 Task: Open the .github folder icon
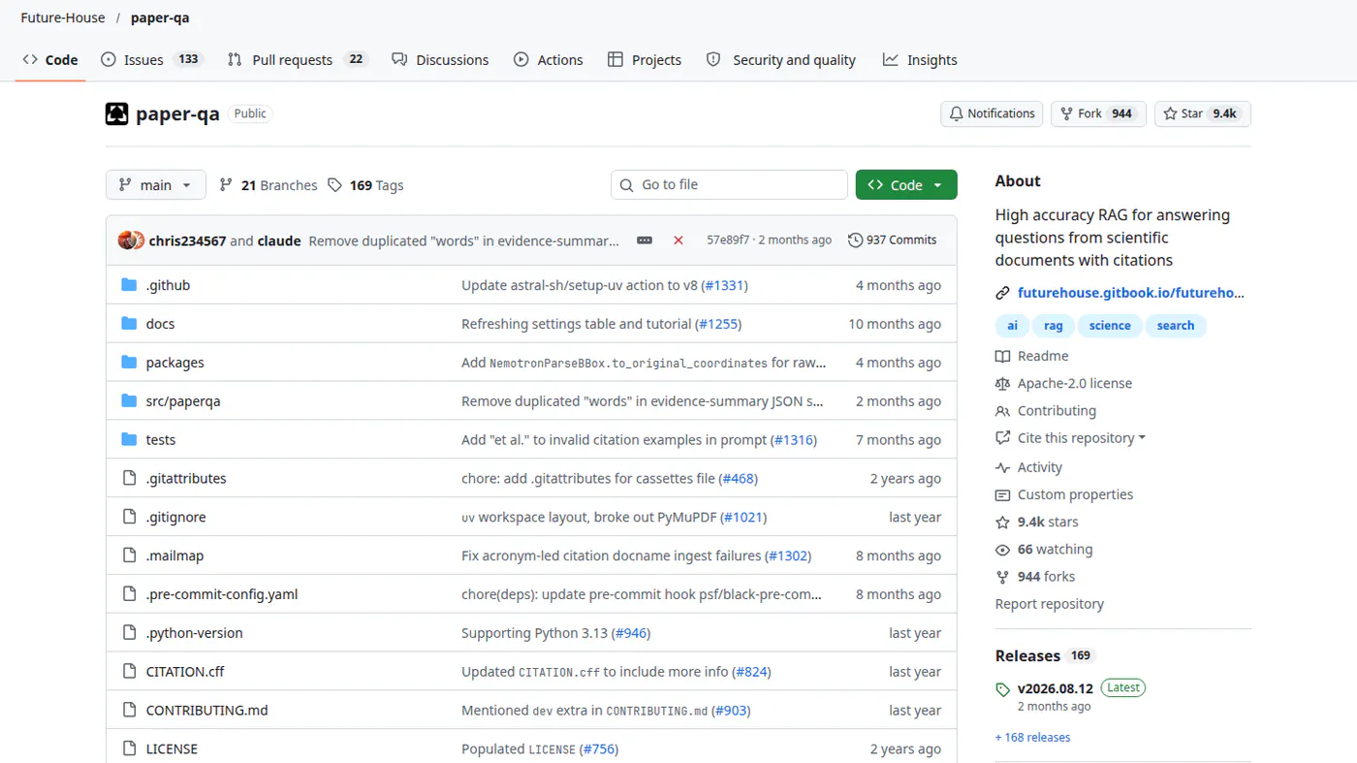click(x=129, y=285)
